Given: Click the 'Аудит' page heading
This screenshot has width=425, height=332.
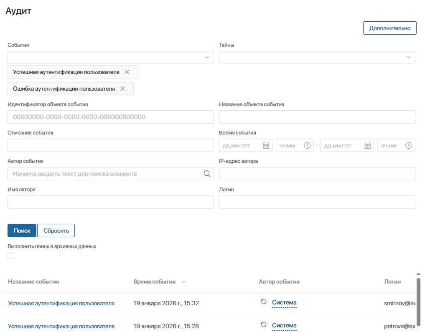Looking at the screenshot, I should click(x=18, y=11).
